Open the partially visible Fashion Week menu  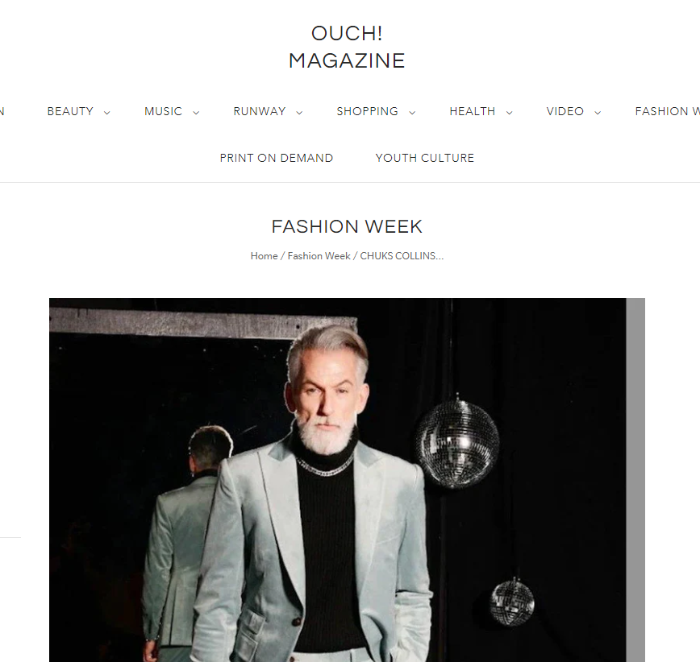tap(668, 111)
